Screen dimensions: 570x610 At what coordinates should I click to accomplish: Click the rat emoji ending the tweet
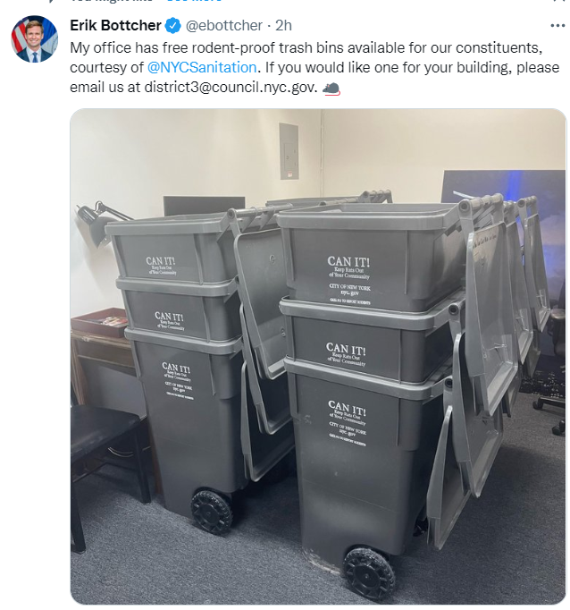pyautogui.click(x=331, y=89)
